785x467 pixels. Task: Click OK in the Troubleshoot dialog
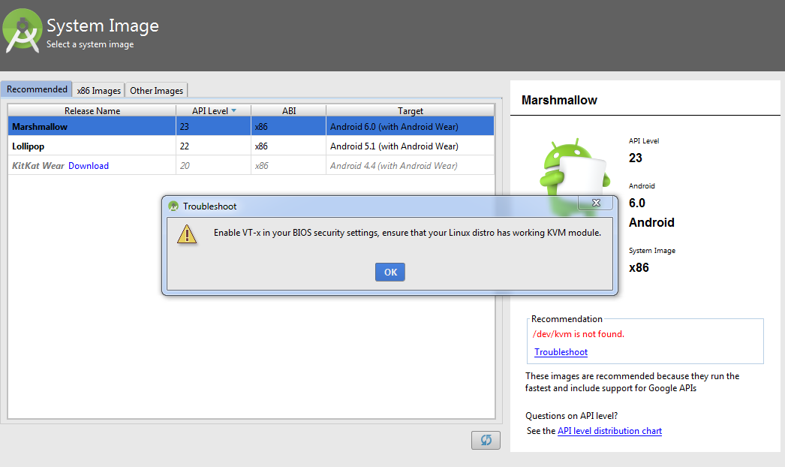390,272
